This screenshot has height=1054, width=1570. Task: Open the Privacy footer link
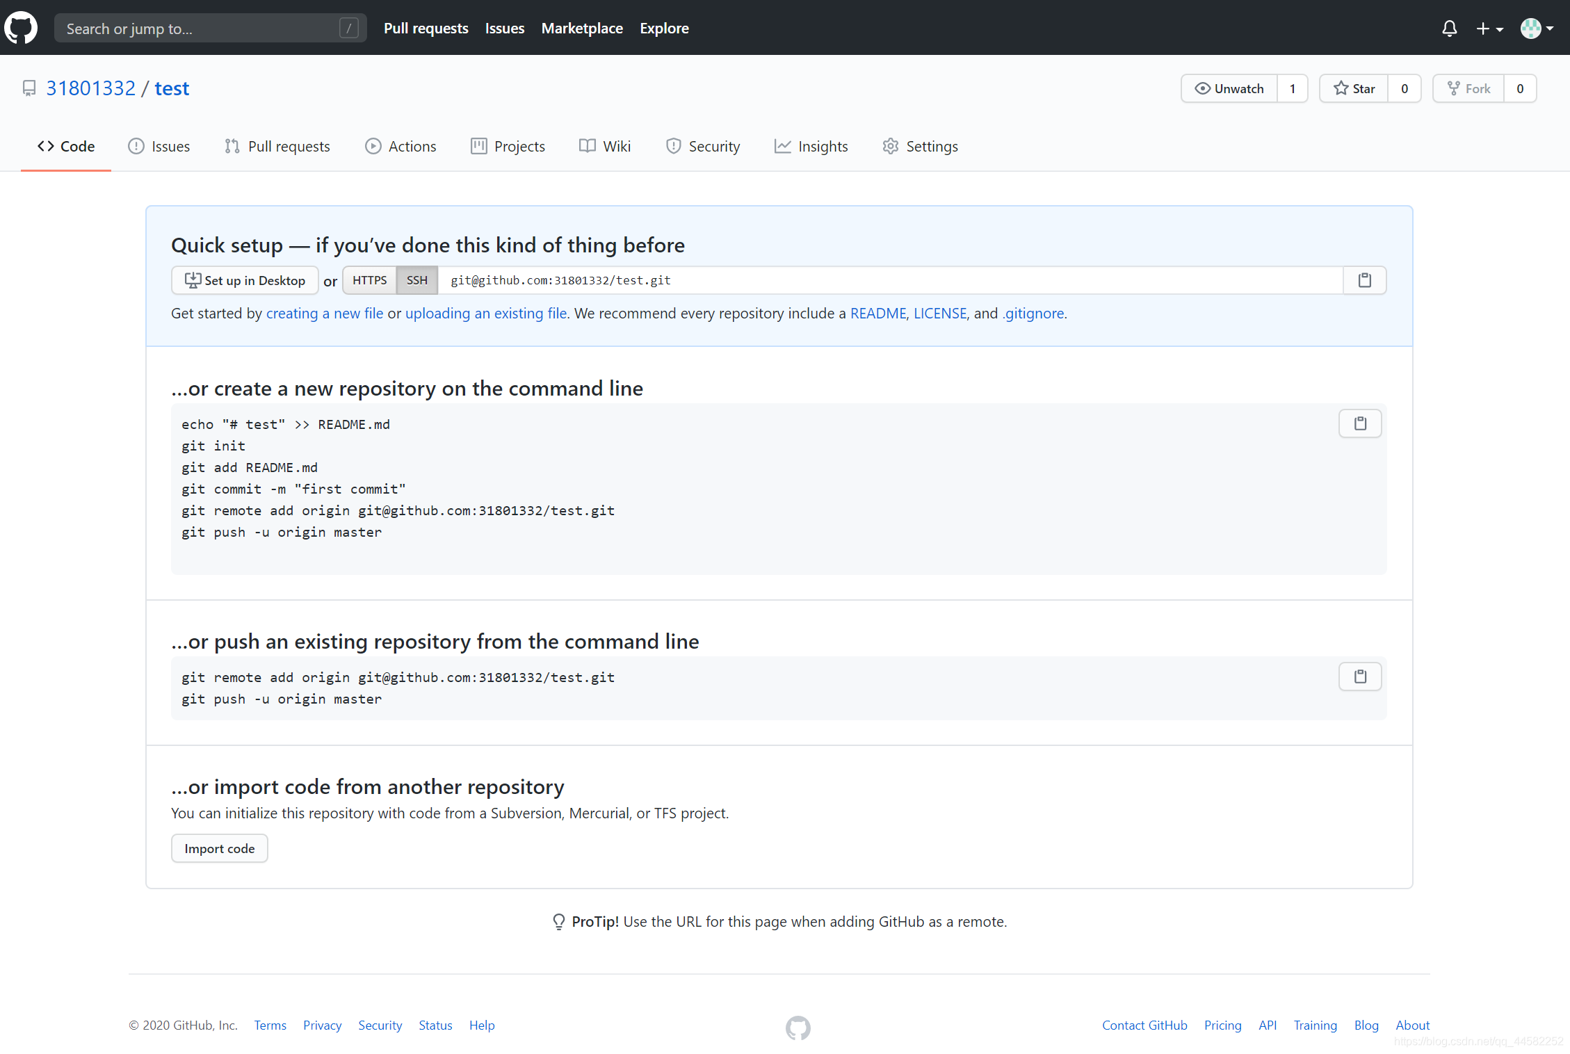(x=323, y=1025)
